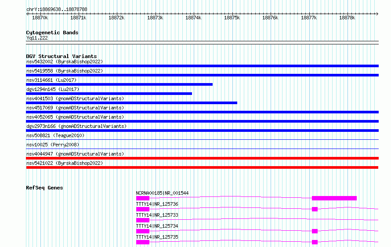Click the thin blue line for nsv10025

[202, 149]
